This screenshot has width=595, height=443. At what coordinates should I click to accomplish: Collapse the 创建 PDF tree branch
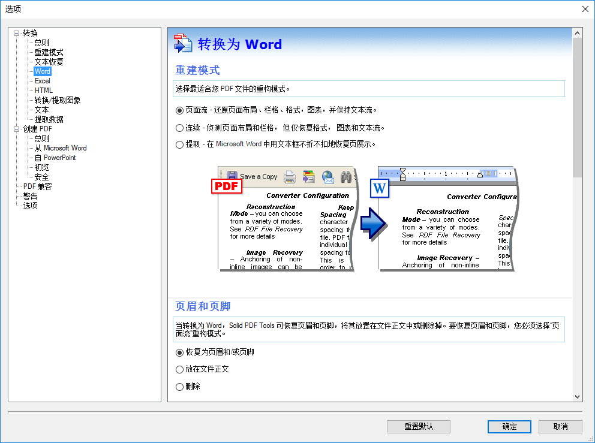(17, 129)
